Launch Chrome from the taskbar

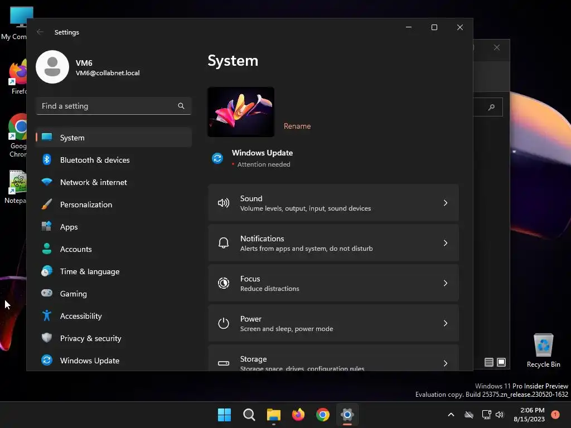click(323, 415)
